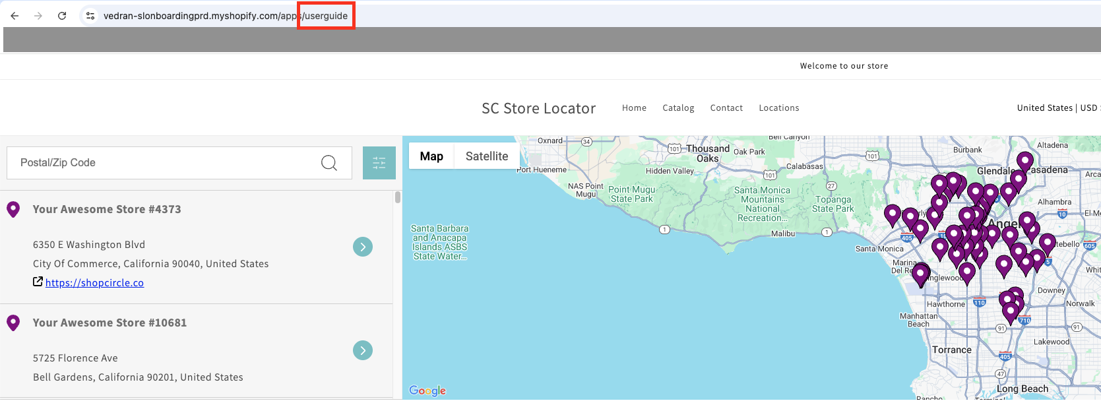Image resolution: width=1101 pixels, height=407 pixels.
Task: Click the pin icon beside Store #4373
Action: (x=13, y=210)
